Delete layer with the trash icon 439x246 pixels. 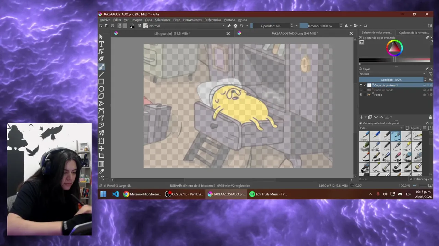[430, 117]
